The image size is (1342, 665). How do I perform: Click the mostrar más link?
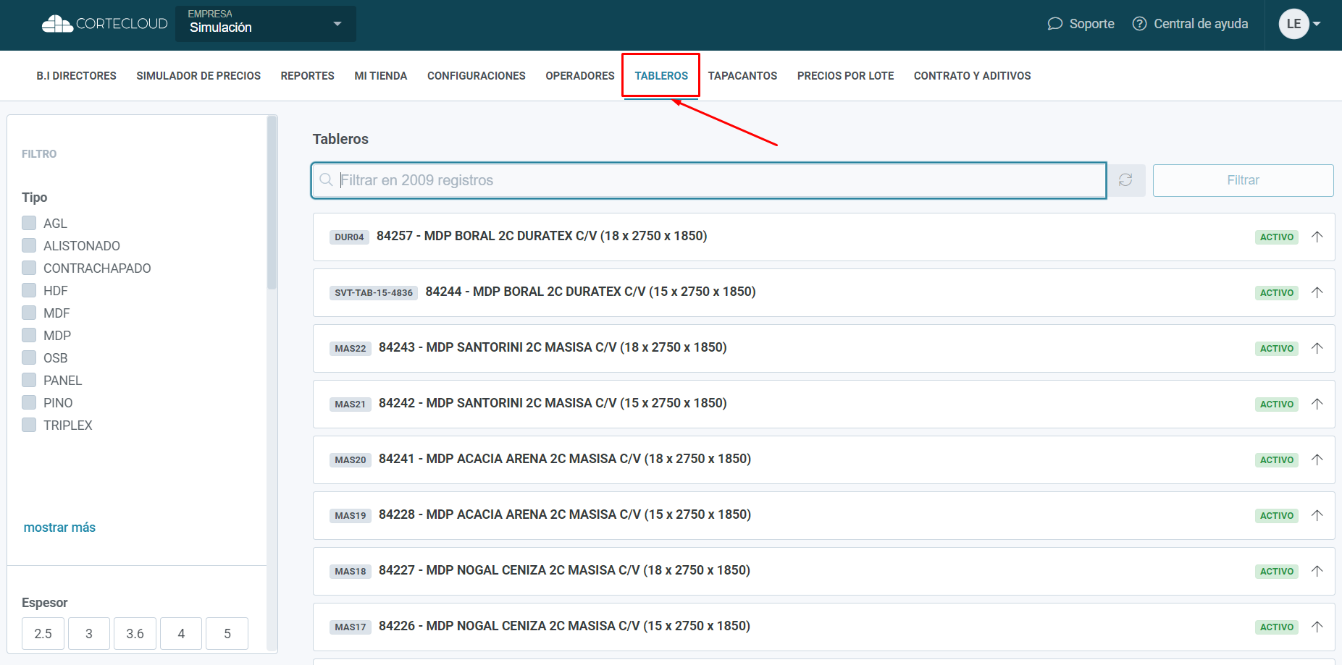pos(59,528)
